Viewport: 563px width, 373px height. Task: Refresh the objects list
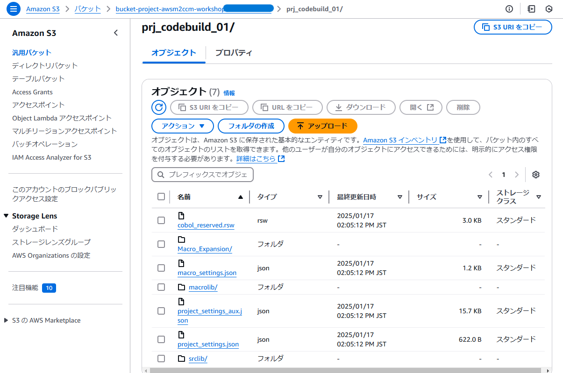click(x=159, y=107)
